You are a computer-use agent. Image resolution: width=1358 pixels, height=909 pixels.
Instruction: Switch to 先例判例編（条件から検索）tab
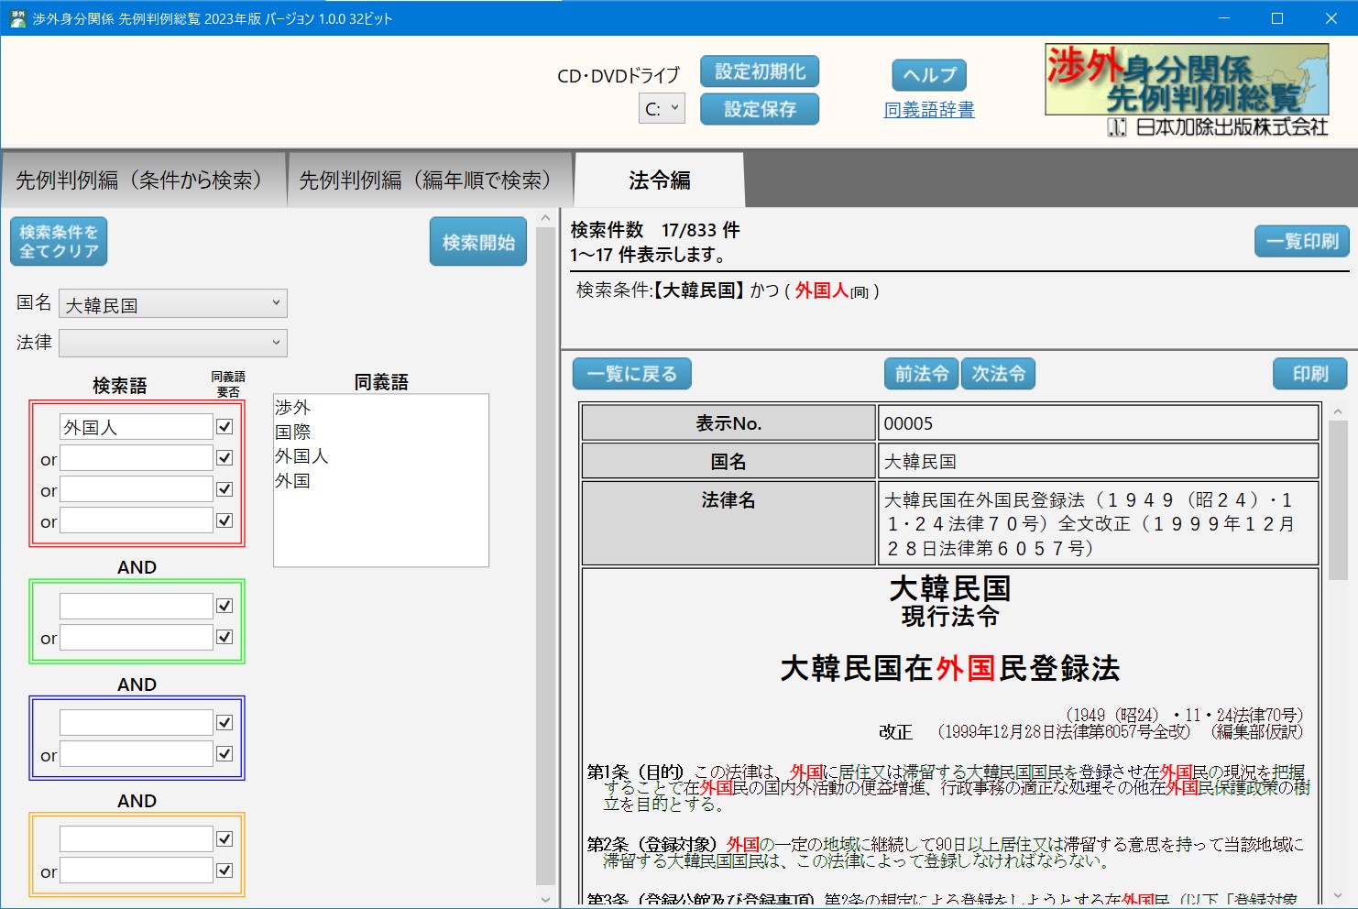click(139, 181)
